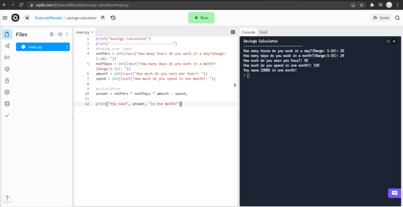Open search with the magnifier in header
The width and height of the screenshot is (403, 207).
[397, 17]
